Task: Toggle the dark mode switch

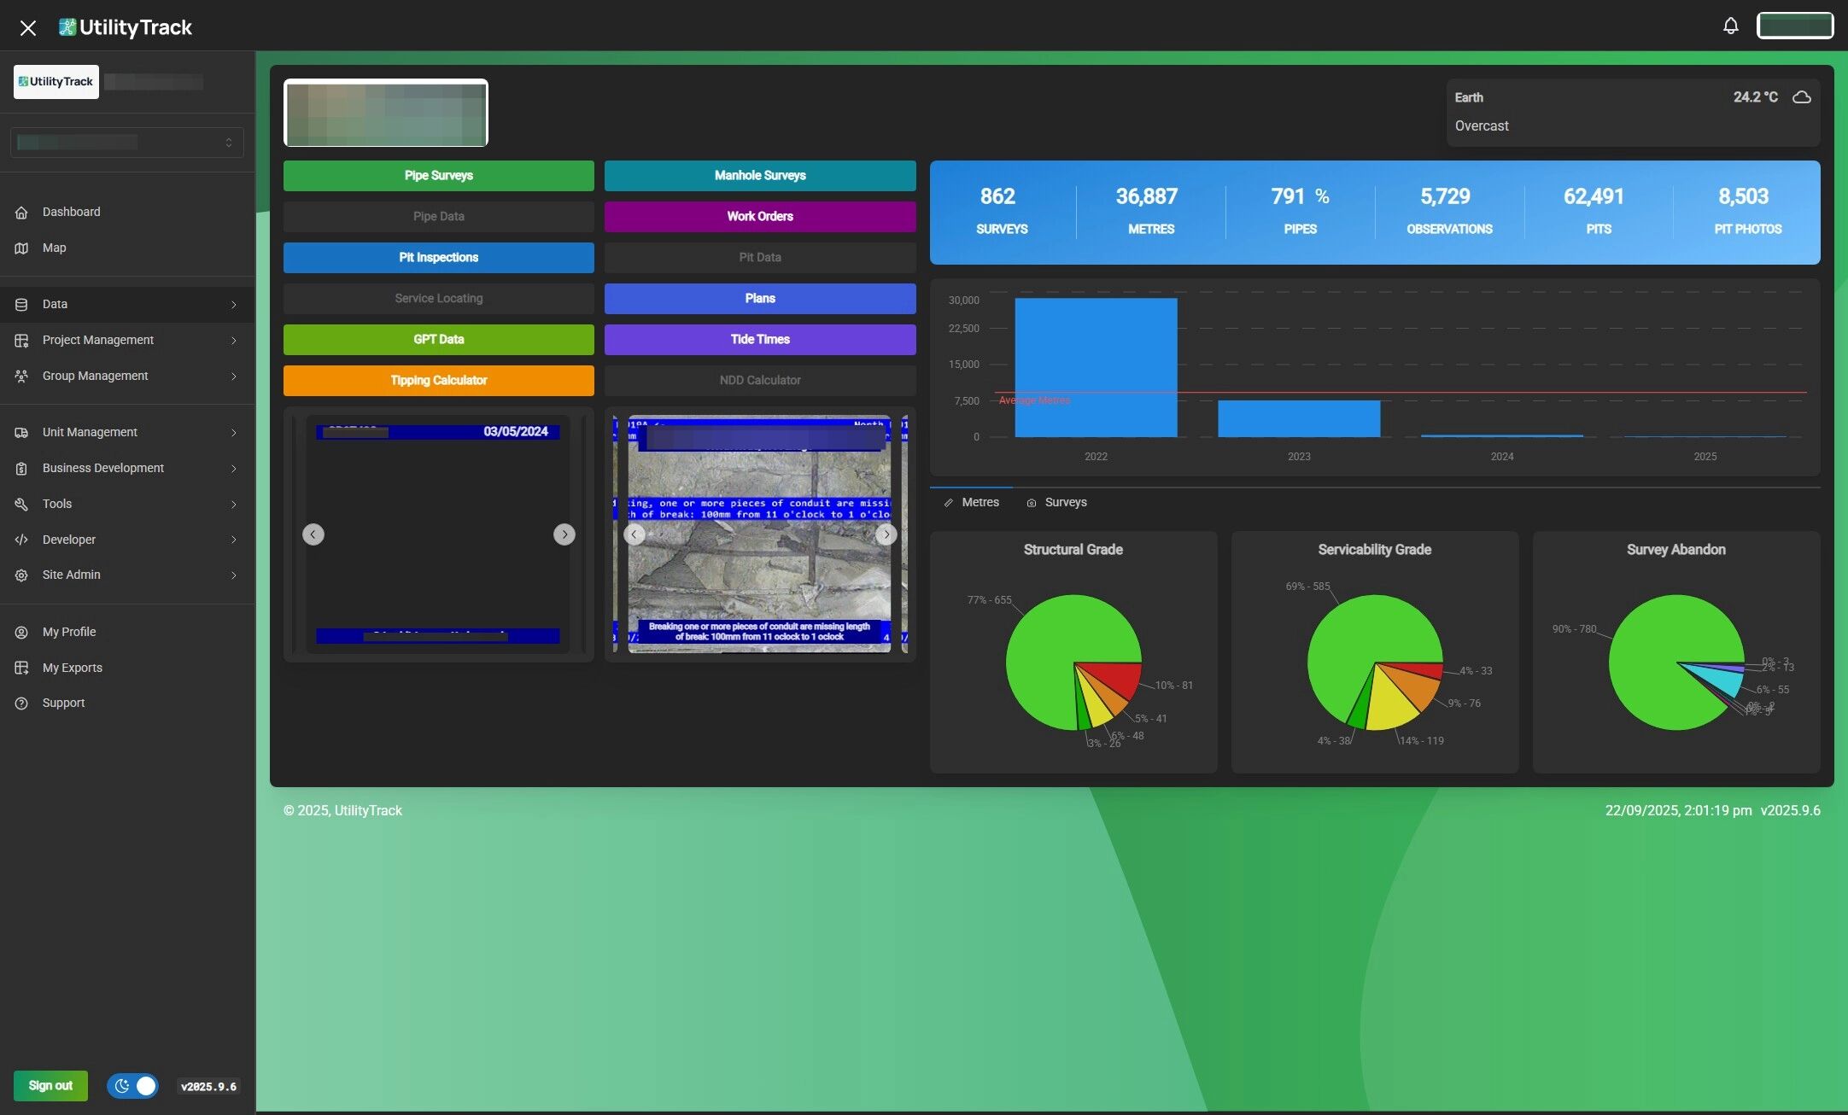Action: 132,1086
